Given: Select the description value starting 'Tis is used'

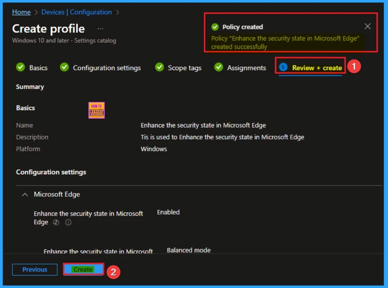Looking at the screenshot, I should 222,137.
